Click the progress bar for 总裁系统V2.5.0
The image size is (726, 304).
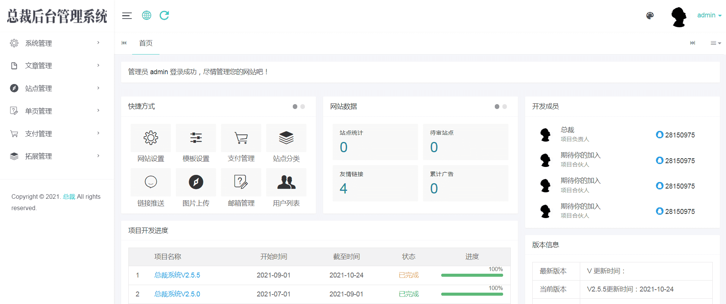472,294
